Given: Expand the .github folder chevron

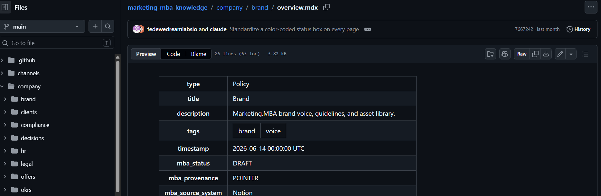Looking at the screenshot, I should [2, 60].
